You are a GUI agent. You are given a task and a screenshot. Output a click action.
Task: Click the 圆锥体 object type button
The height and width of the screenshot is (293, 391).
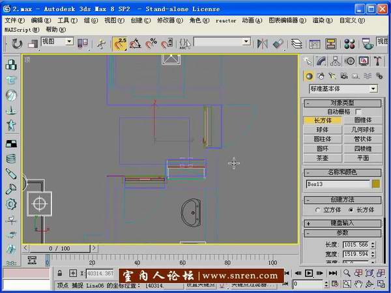click(x=363, y=120)
